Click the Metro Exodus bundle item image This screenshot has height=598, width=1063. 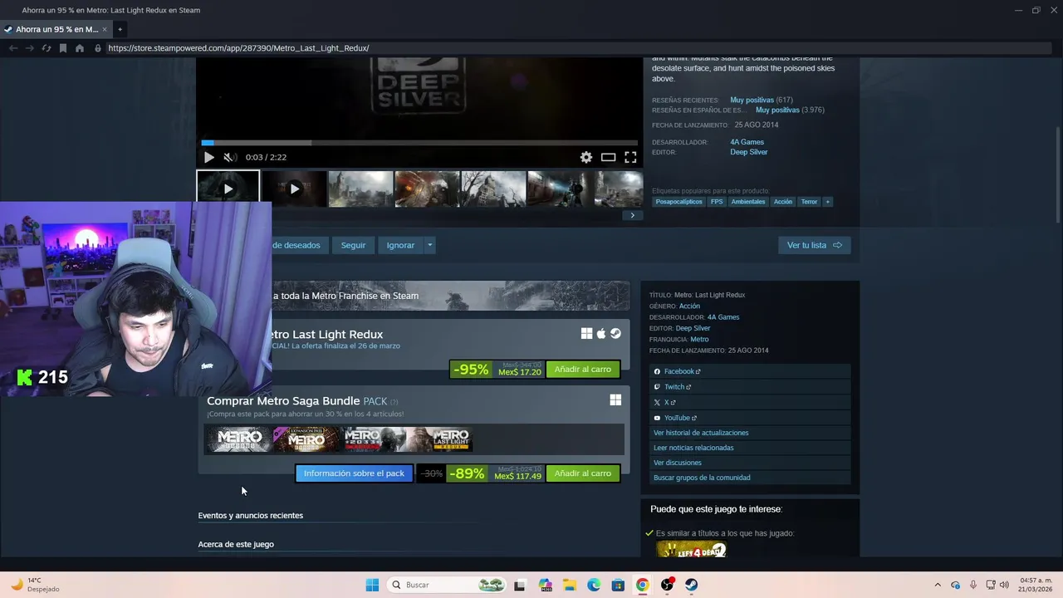239,439
